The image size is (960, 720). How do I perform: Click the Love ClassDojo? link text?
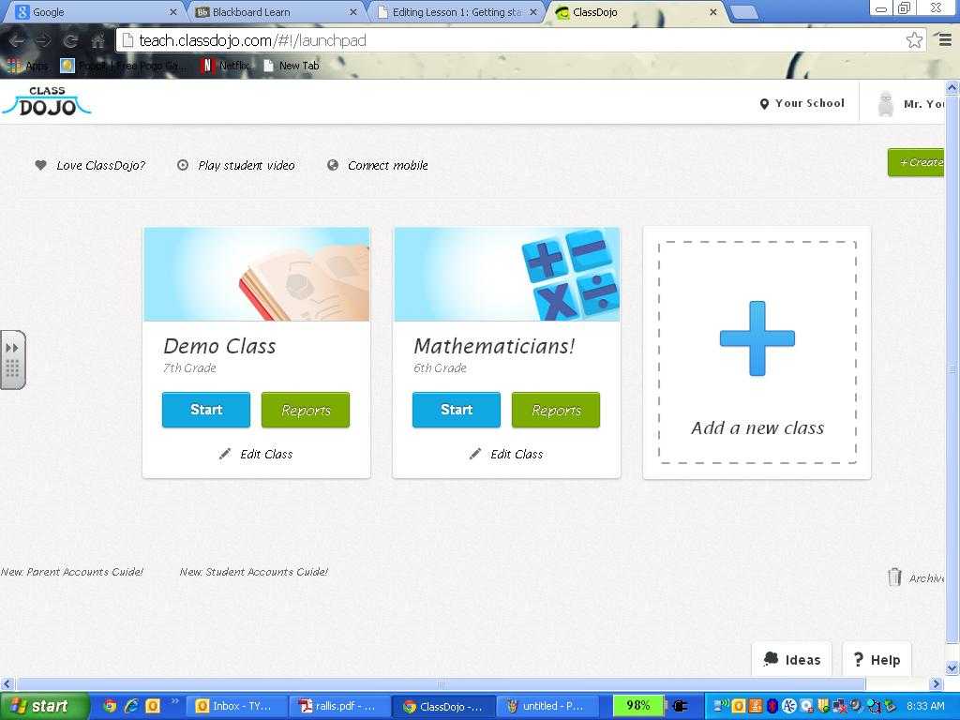coord(101,165)
